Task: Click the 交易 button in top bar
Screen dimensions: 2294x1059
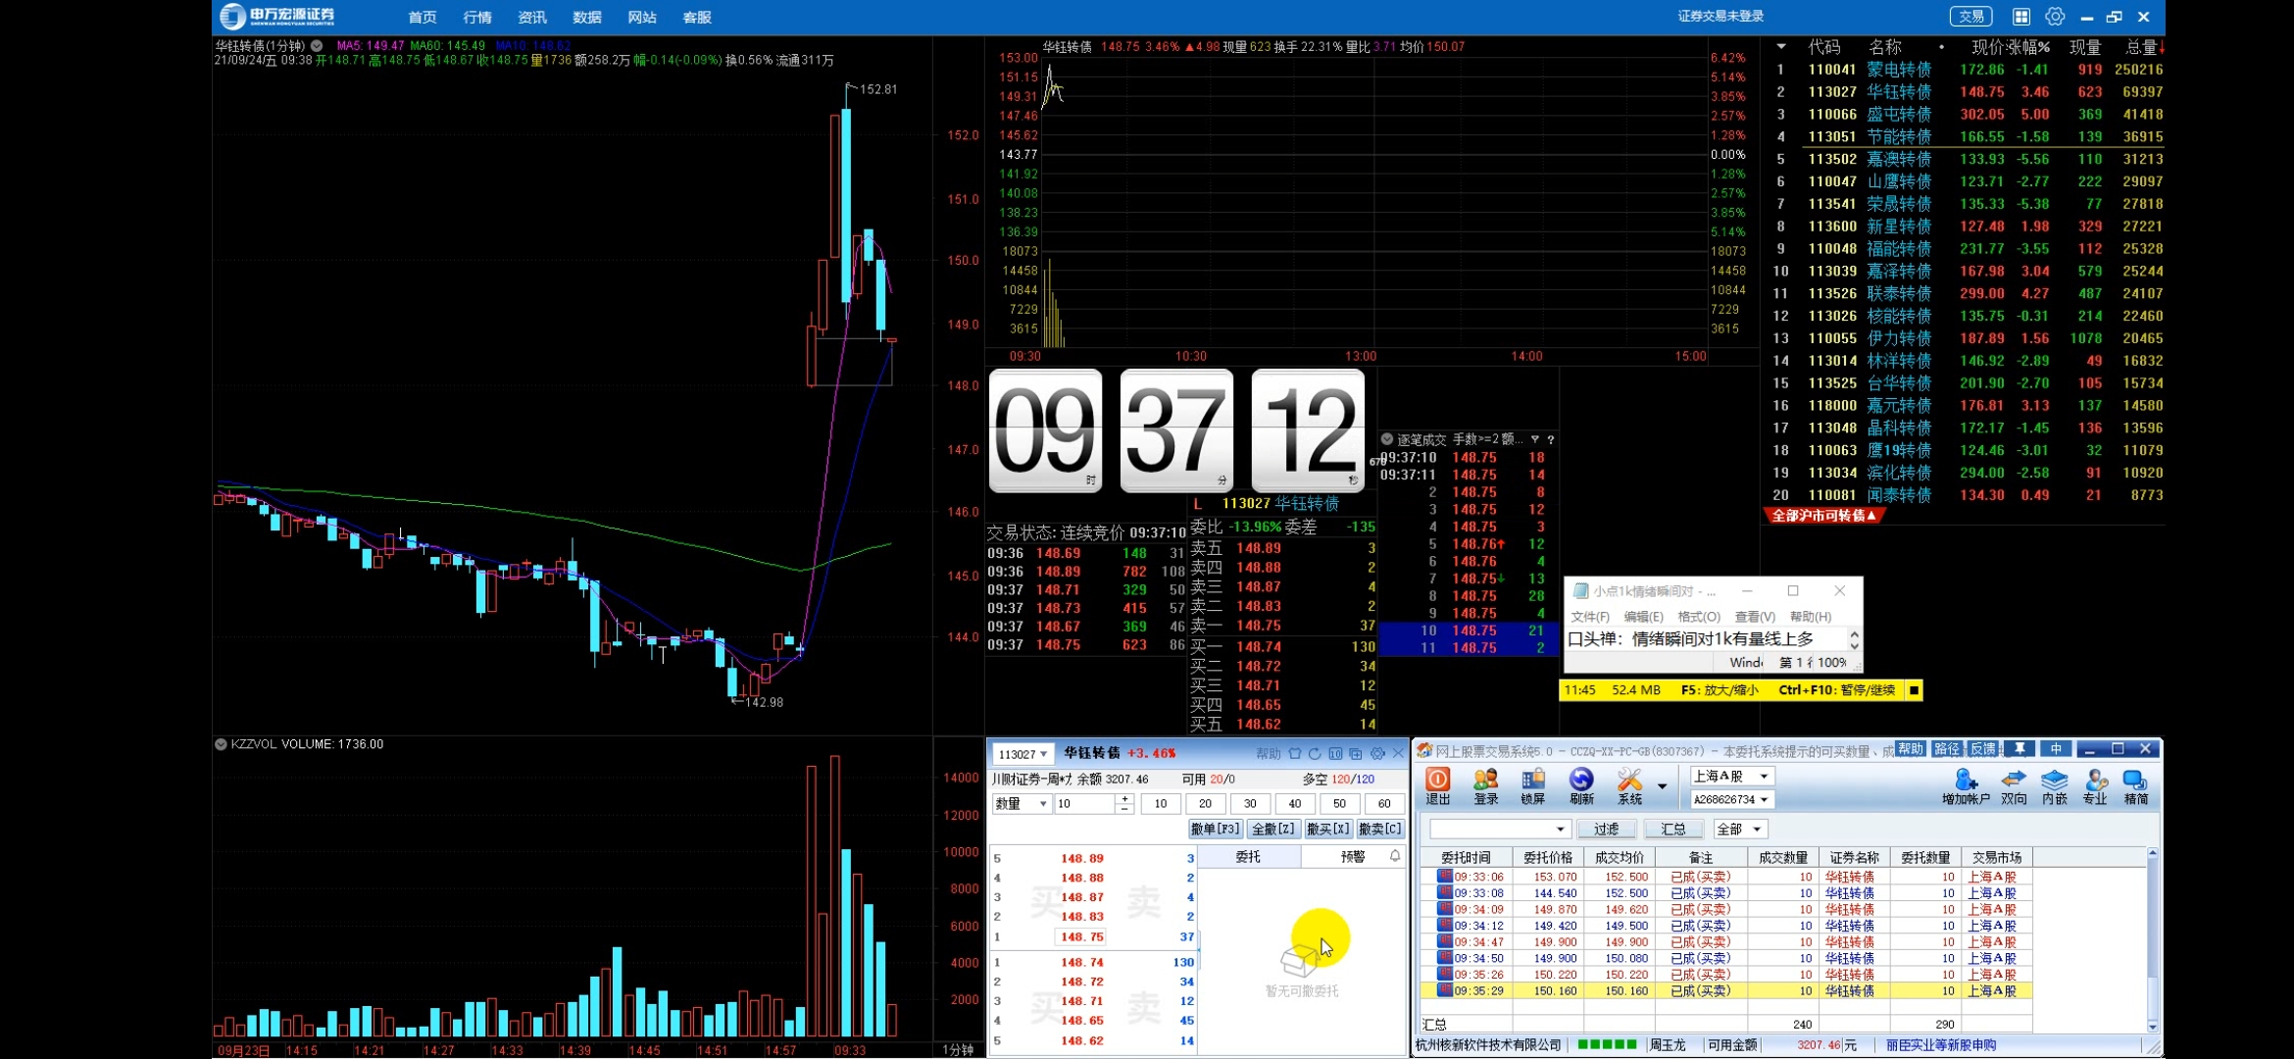Action: pos(1971,17)
